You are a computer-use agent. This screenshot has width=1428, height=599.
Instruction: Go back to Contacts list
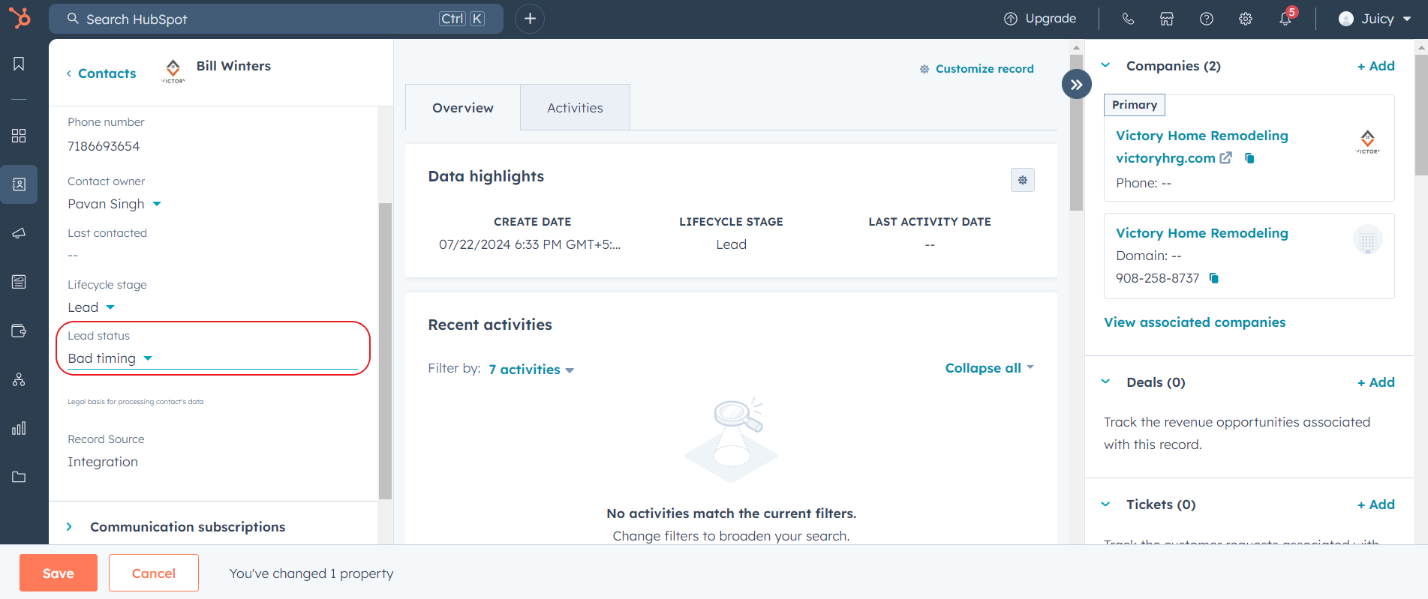tap(101, 73)
